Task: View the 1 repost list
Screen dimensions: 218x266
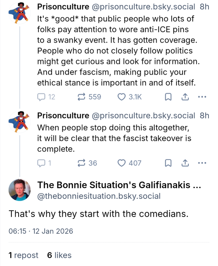Action: [x=23, y=255]
